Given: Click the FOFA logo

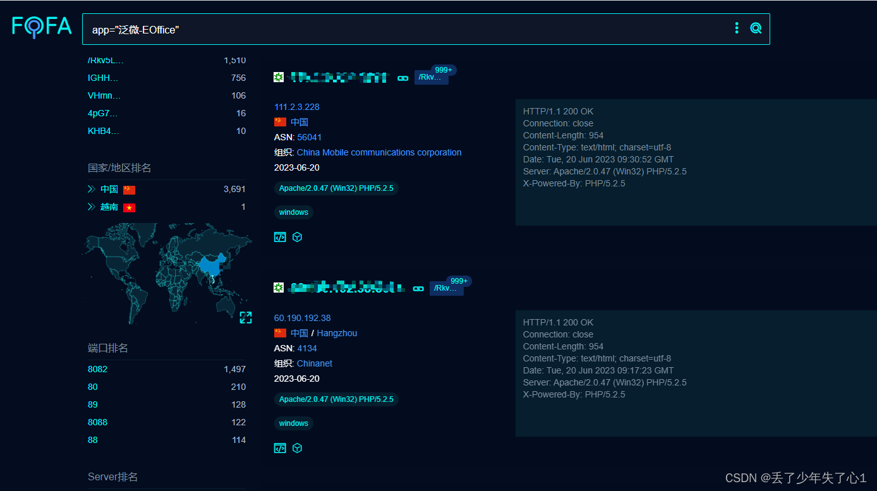Looking at the screenshot, I should pyautogui.click(x=42, y=27).
